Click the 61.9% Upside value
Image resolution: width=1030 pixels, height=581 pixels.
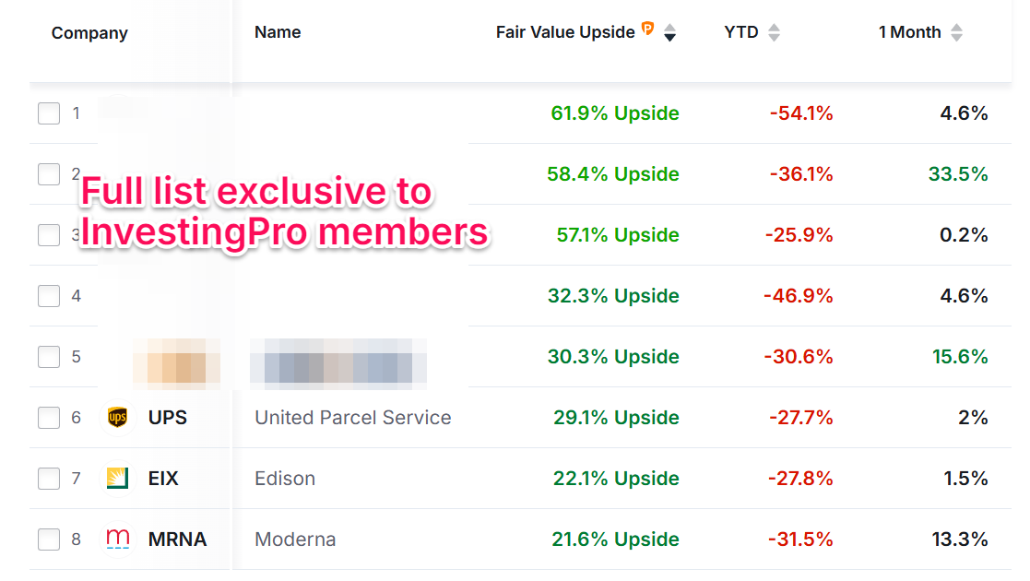click(x=615, y=113)
